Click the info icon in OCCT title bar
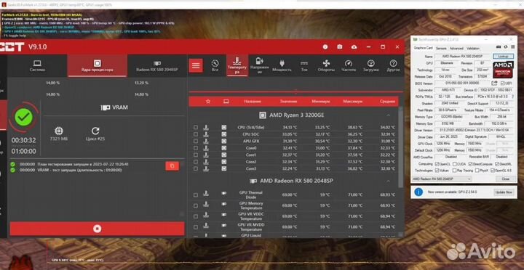The width and height of the screenshot is (524, 270). [x=325, y=47]
